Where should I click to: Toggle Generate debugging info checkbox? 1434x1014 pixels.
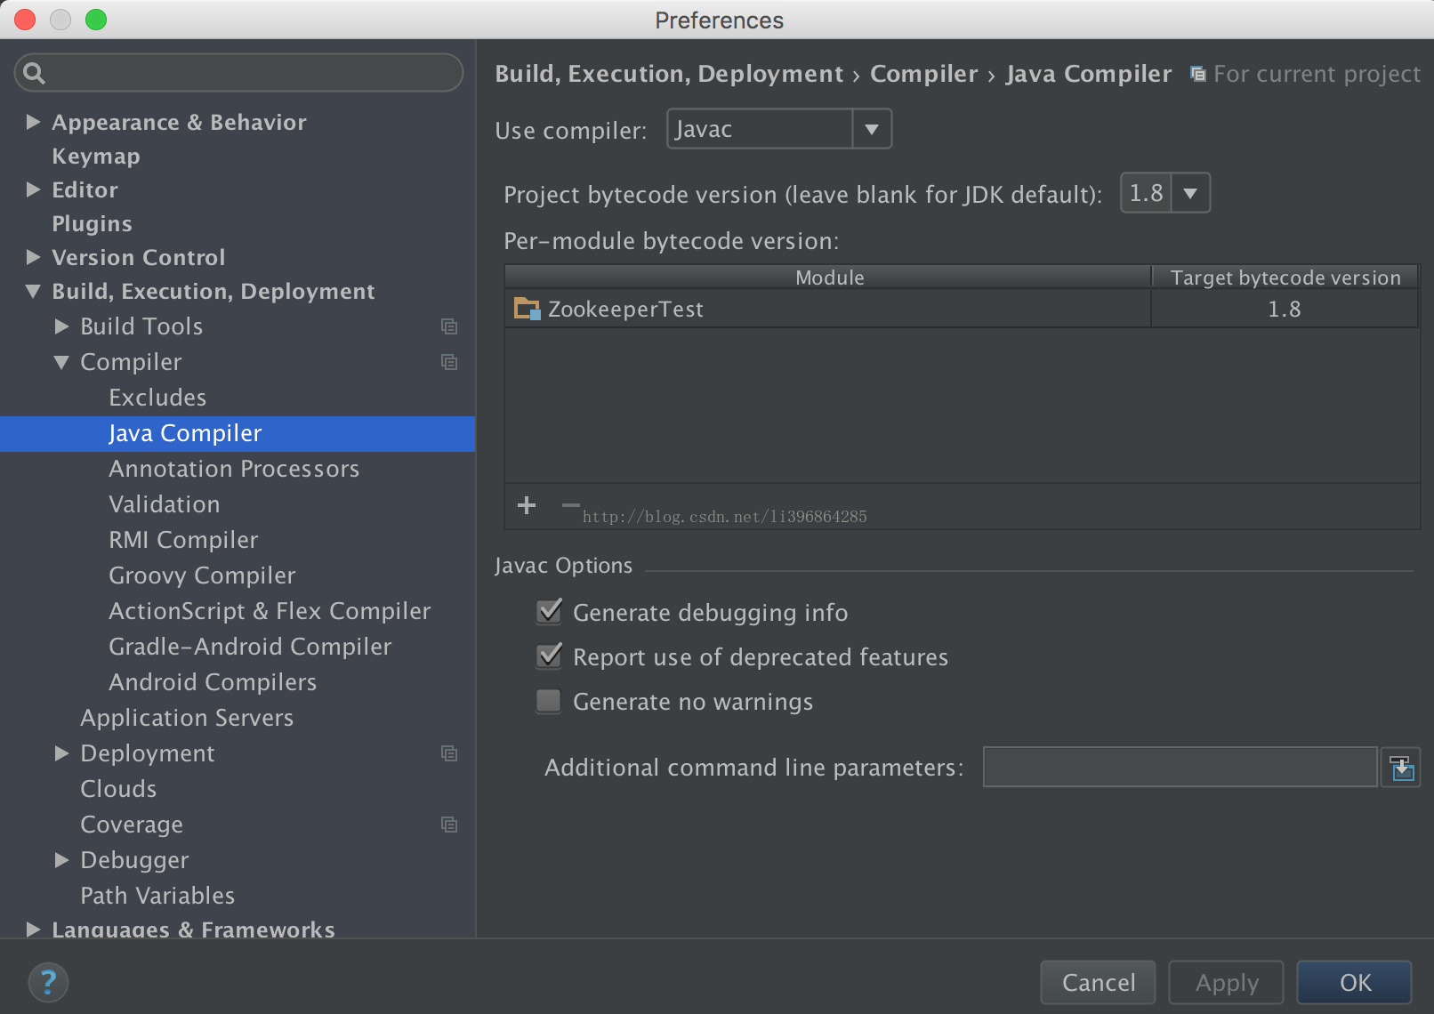549,612
